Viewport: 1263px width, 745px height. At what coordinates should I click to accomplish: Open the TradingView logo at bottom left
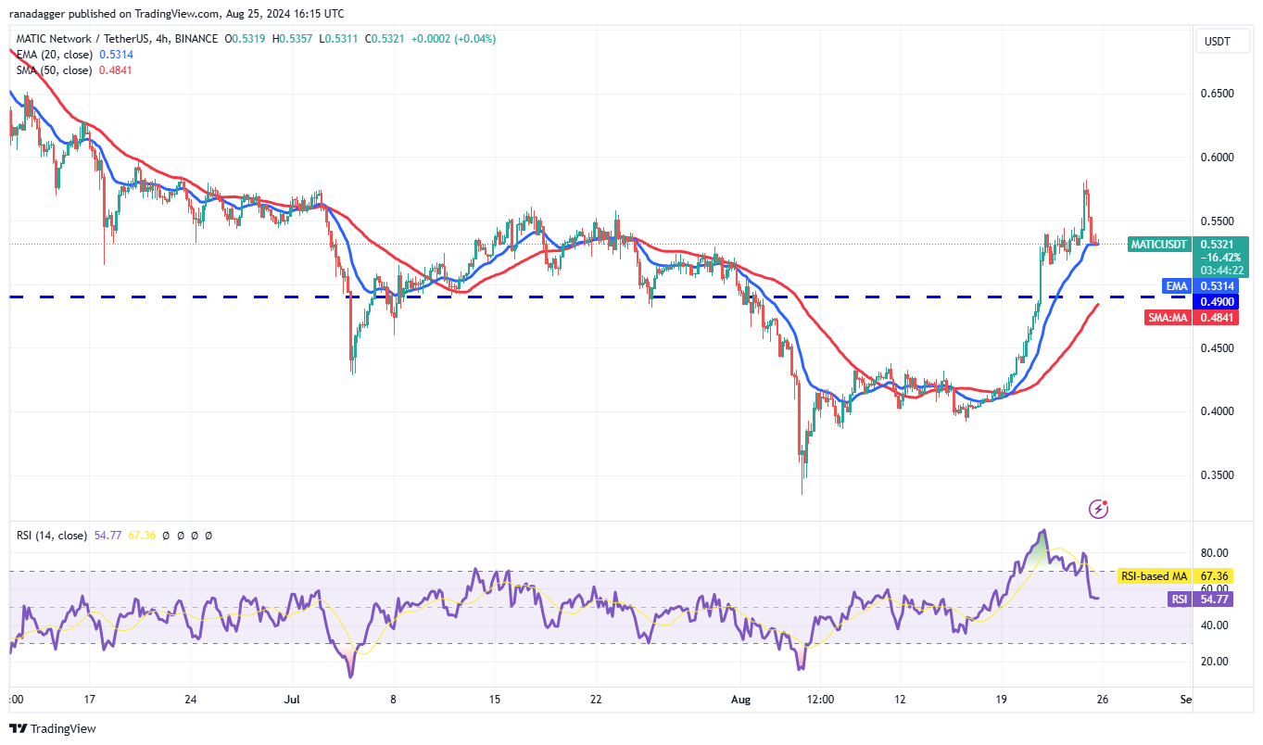click(53, 728)
